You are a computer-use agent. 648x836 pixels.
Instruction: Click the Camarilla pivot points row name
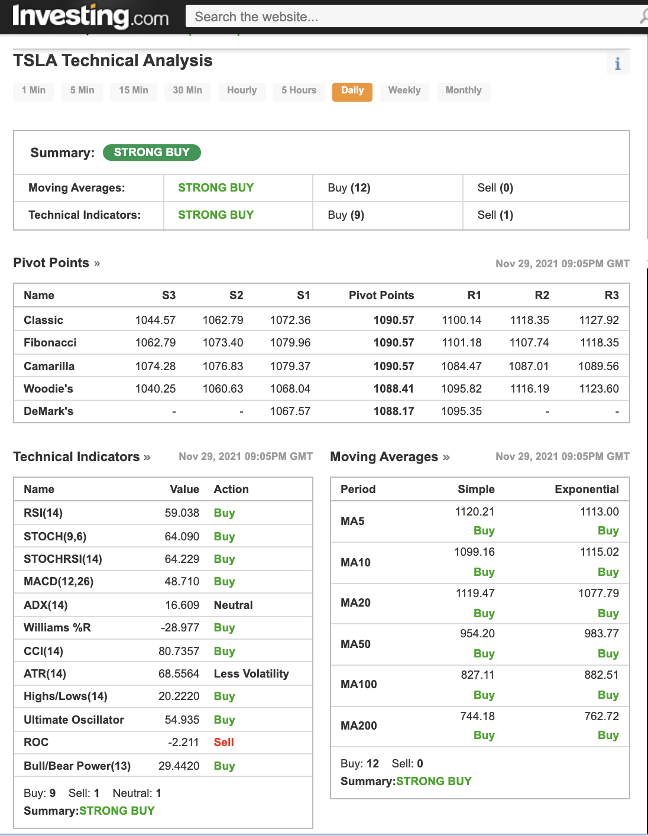point(49,367)
